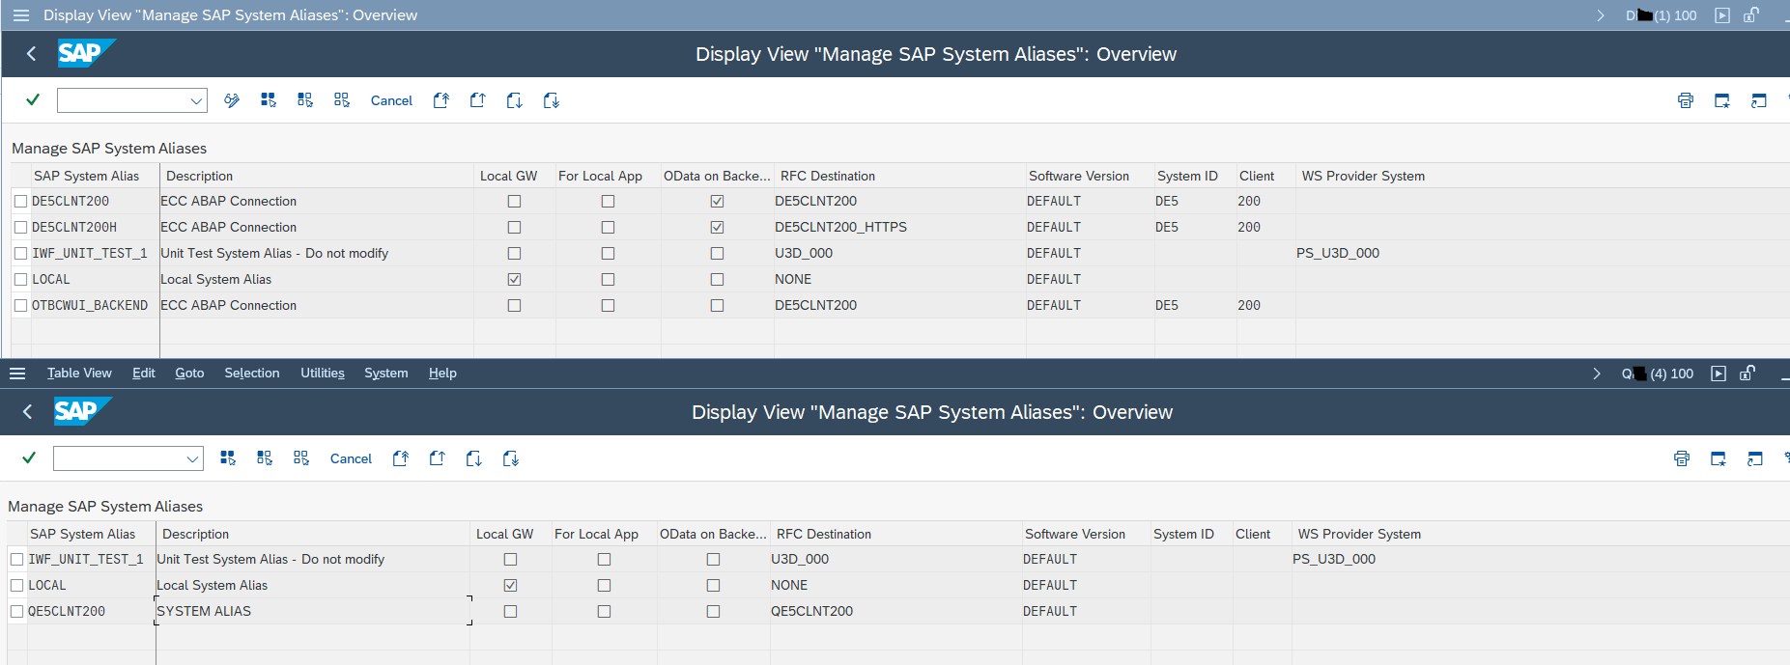Click Display/Change toggle icon in top window
The image size is (1790, 665).
coord(232,100)
